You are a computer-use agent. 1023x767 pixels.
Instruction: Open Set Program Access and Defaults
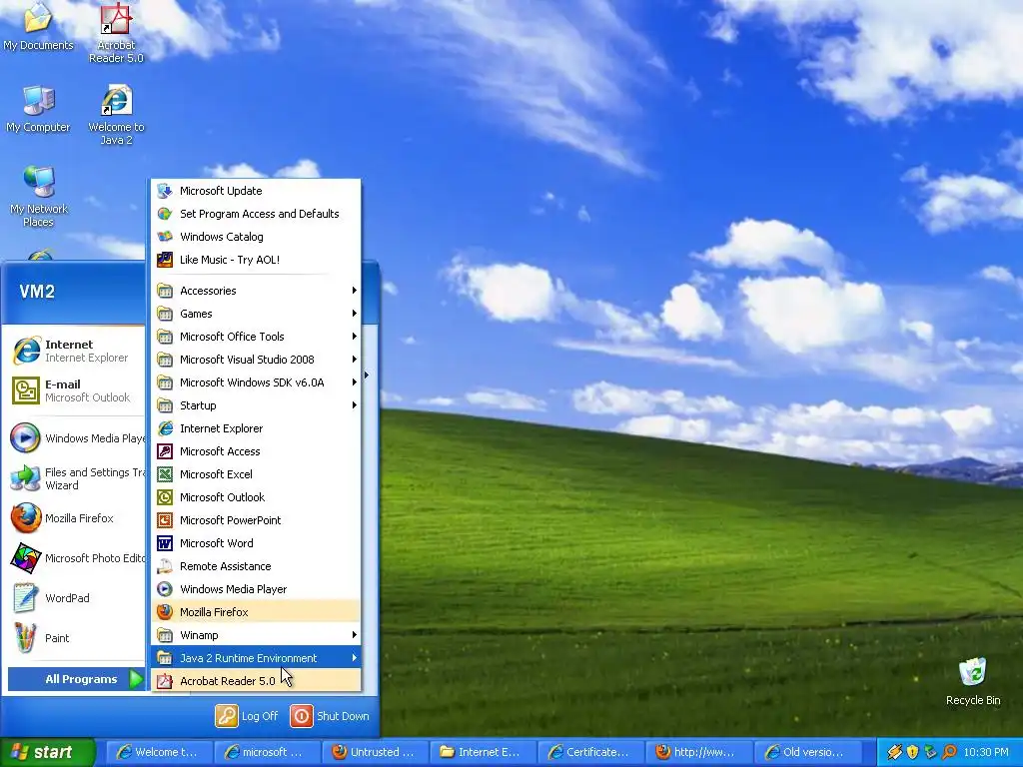(x=256, y=214)
